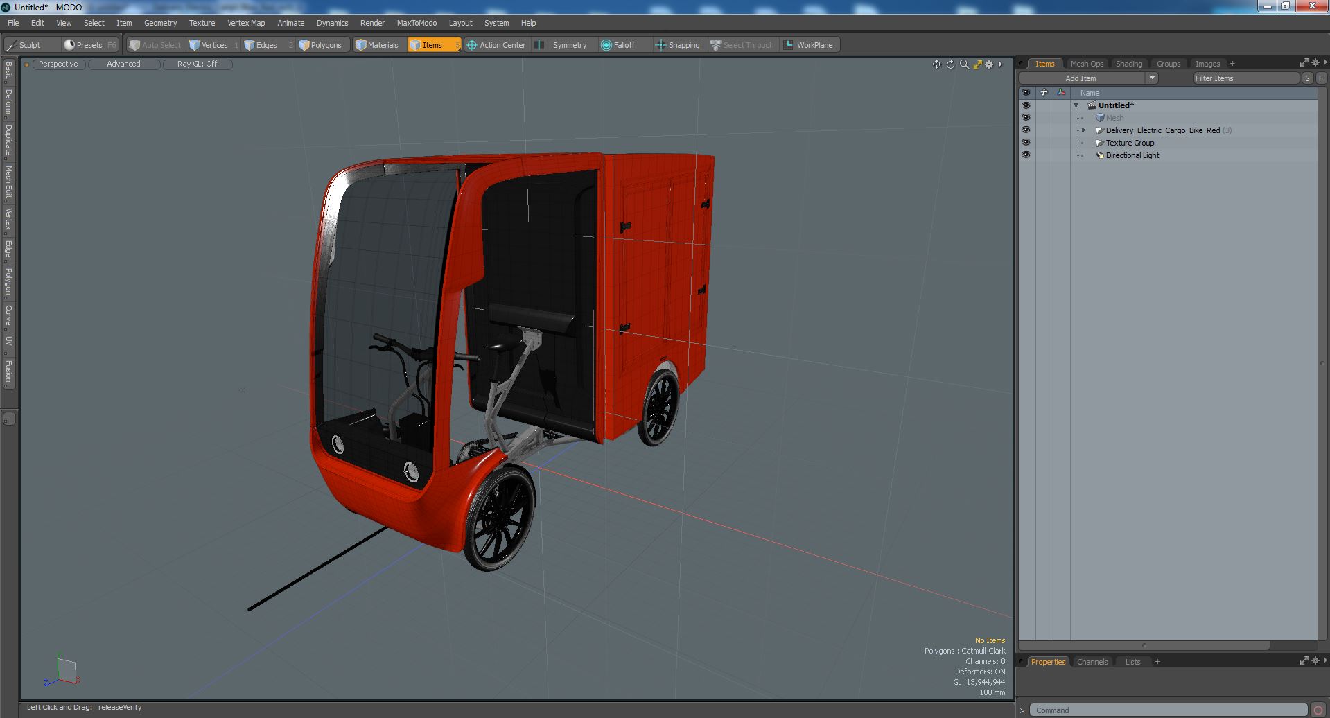Open the Action Center options

[497, 45]
